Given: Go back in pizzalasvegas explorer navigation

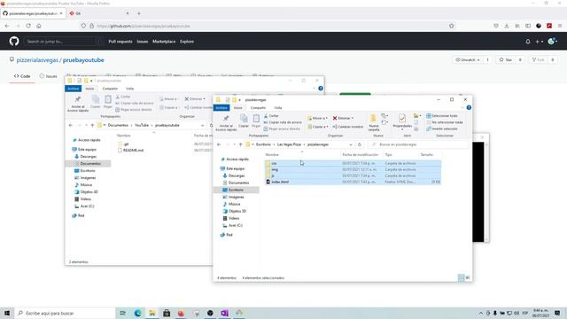Looking at the screenshot, I should pyautogui.click(x=219, y=144).
